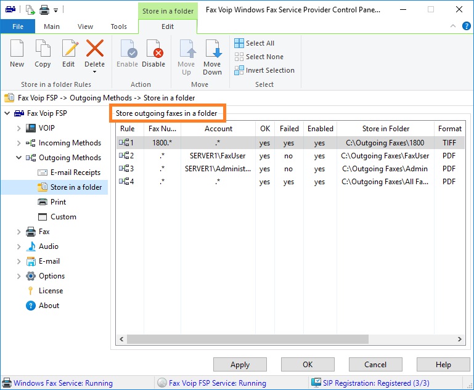Click Select None in ribbon
Viewport: 474px width, 390px height.
[x=259, y=57]
